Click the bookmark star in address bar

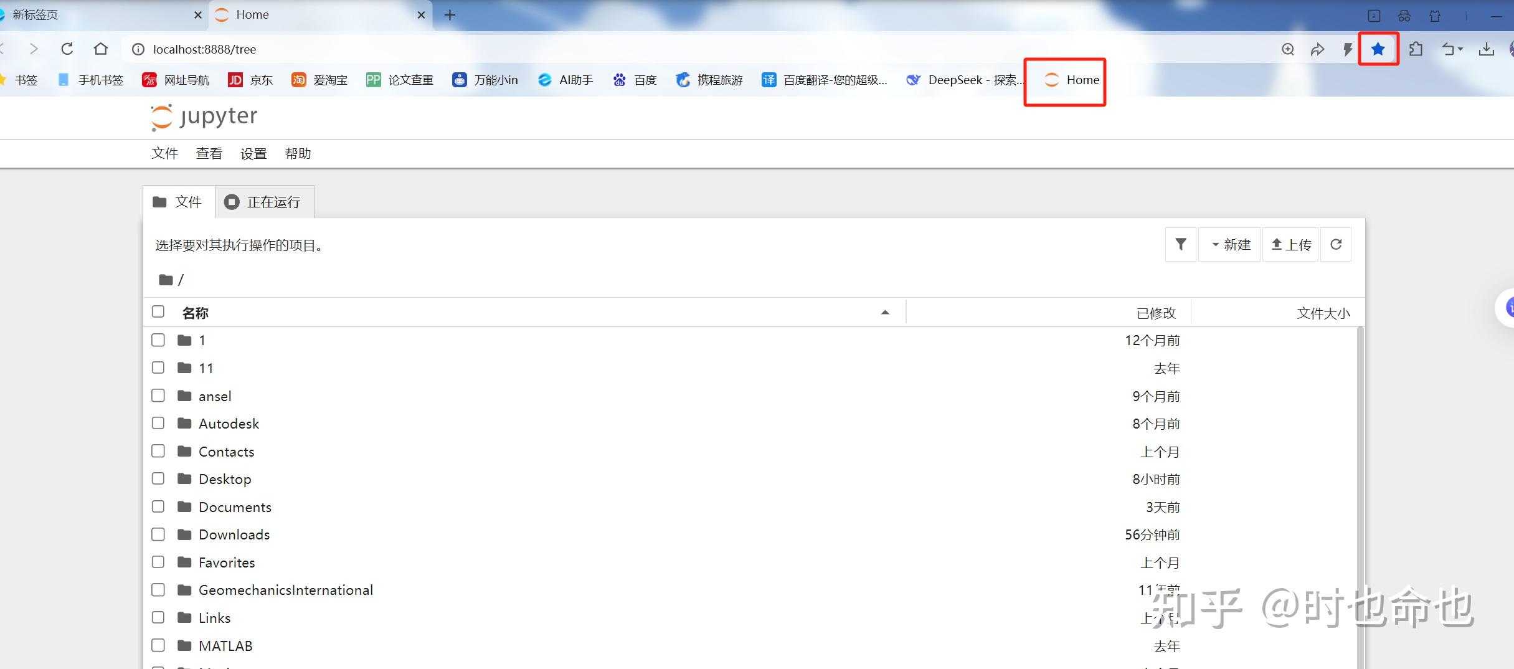point(1378,49)
